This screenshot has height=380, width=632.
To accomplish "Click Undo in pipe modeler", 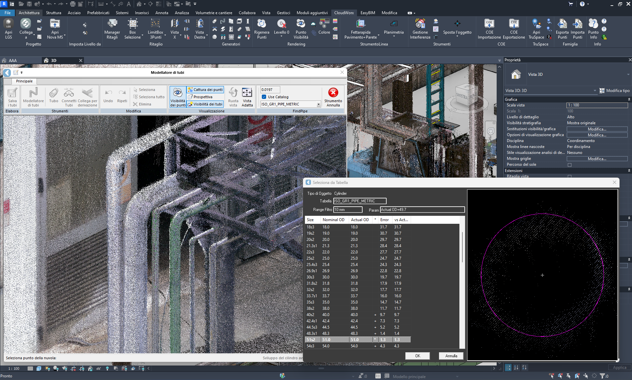I will coord(108,96).
